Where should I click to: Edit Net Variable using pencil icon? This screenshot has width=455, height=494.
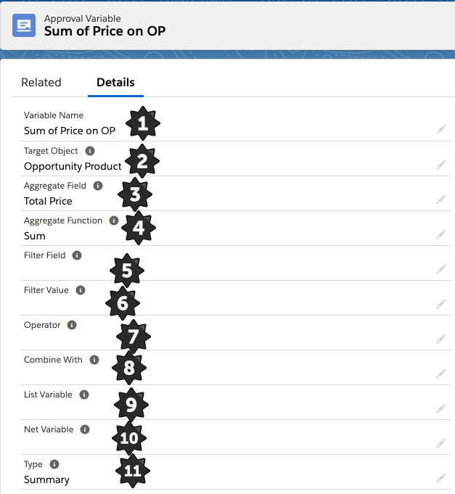pos(440,443)
